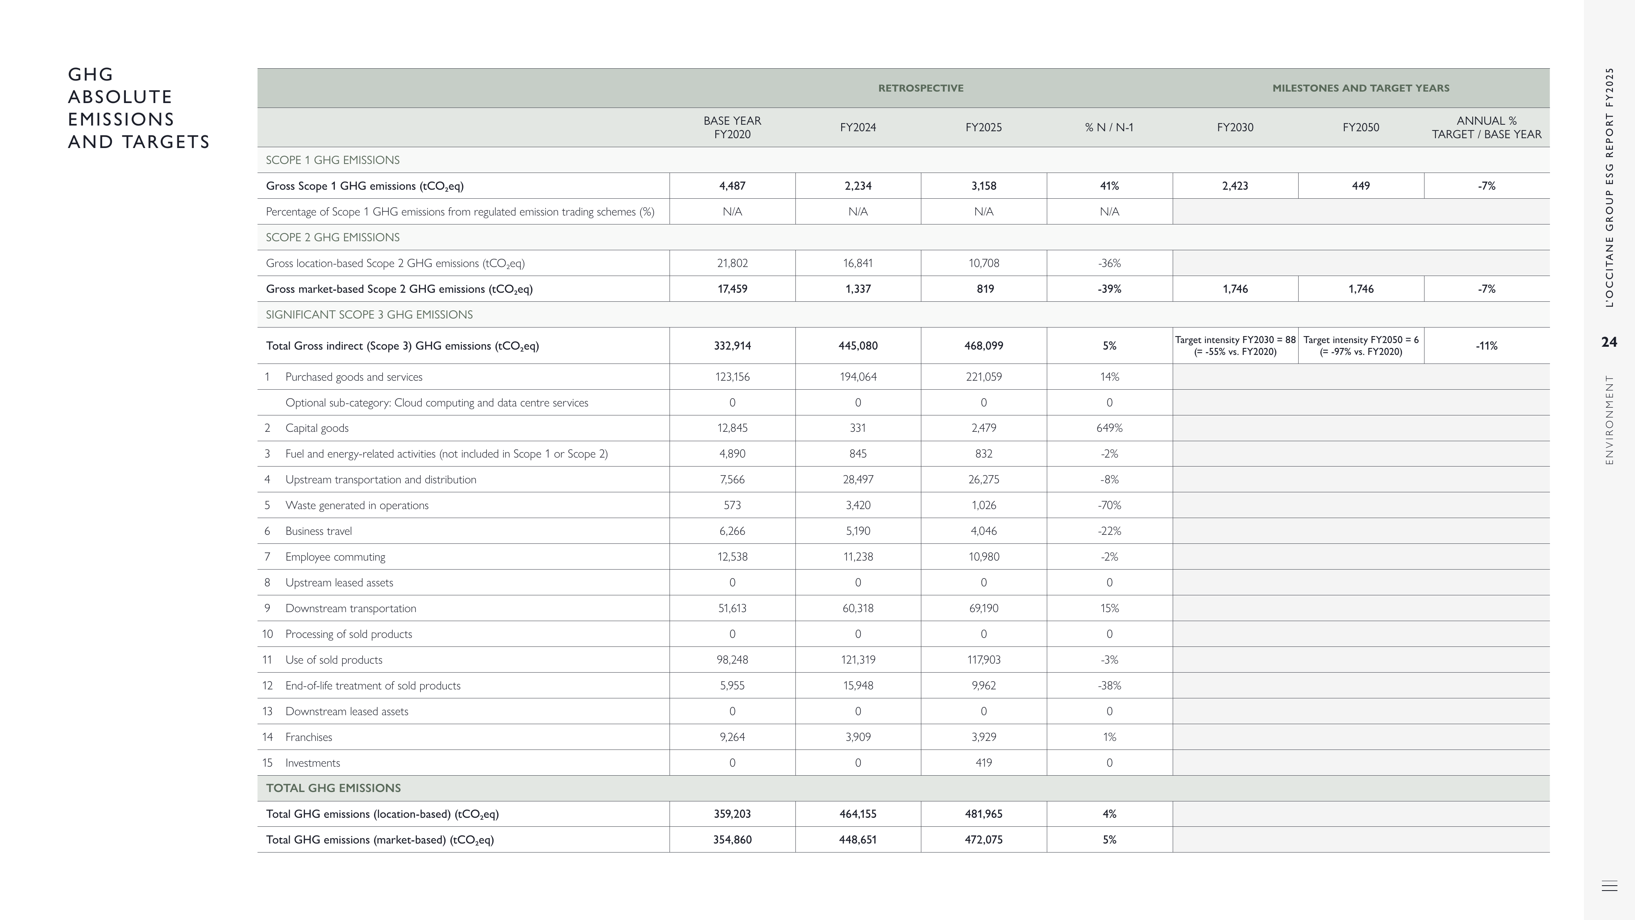Click the End-of-life treatment change value -38%

(x=1109, y=686)
